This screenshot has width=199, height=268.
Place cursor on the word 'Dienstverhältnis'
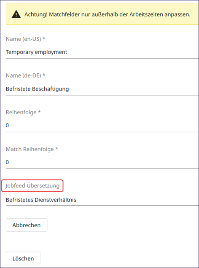coord(55,200)
